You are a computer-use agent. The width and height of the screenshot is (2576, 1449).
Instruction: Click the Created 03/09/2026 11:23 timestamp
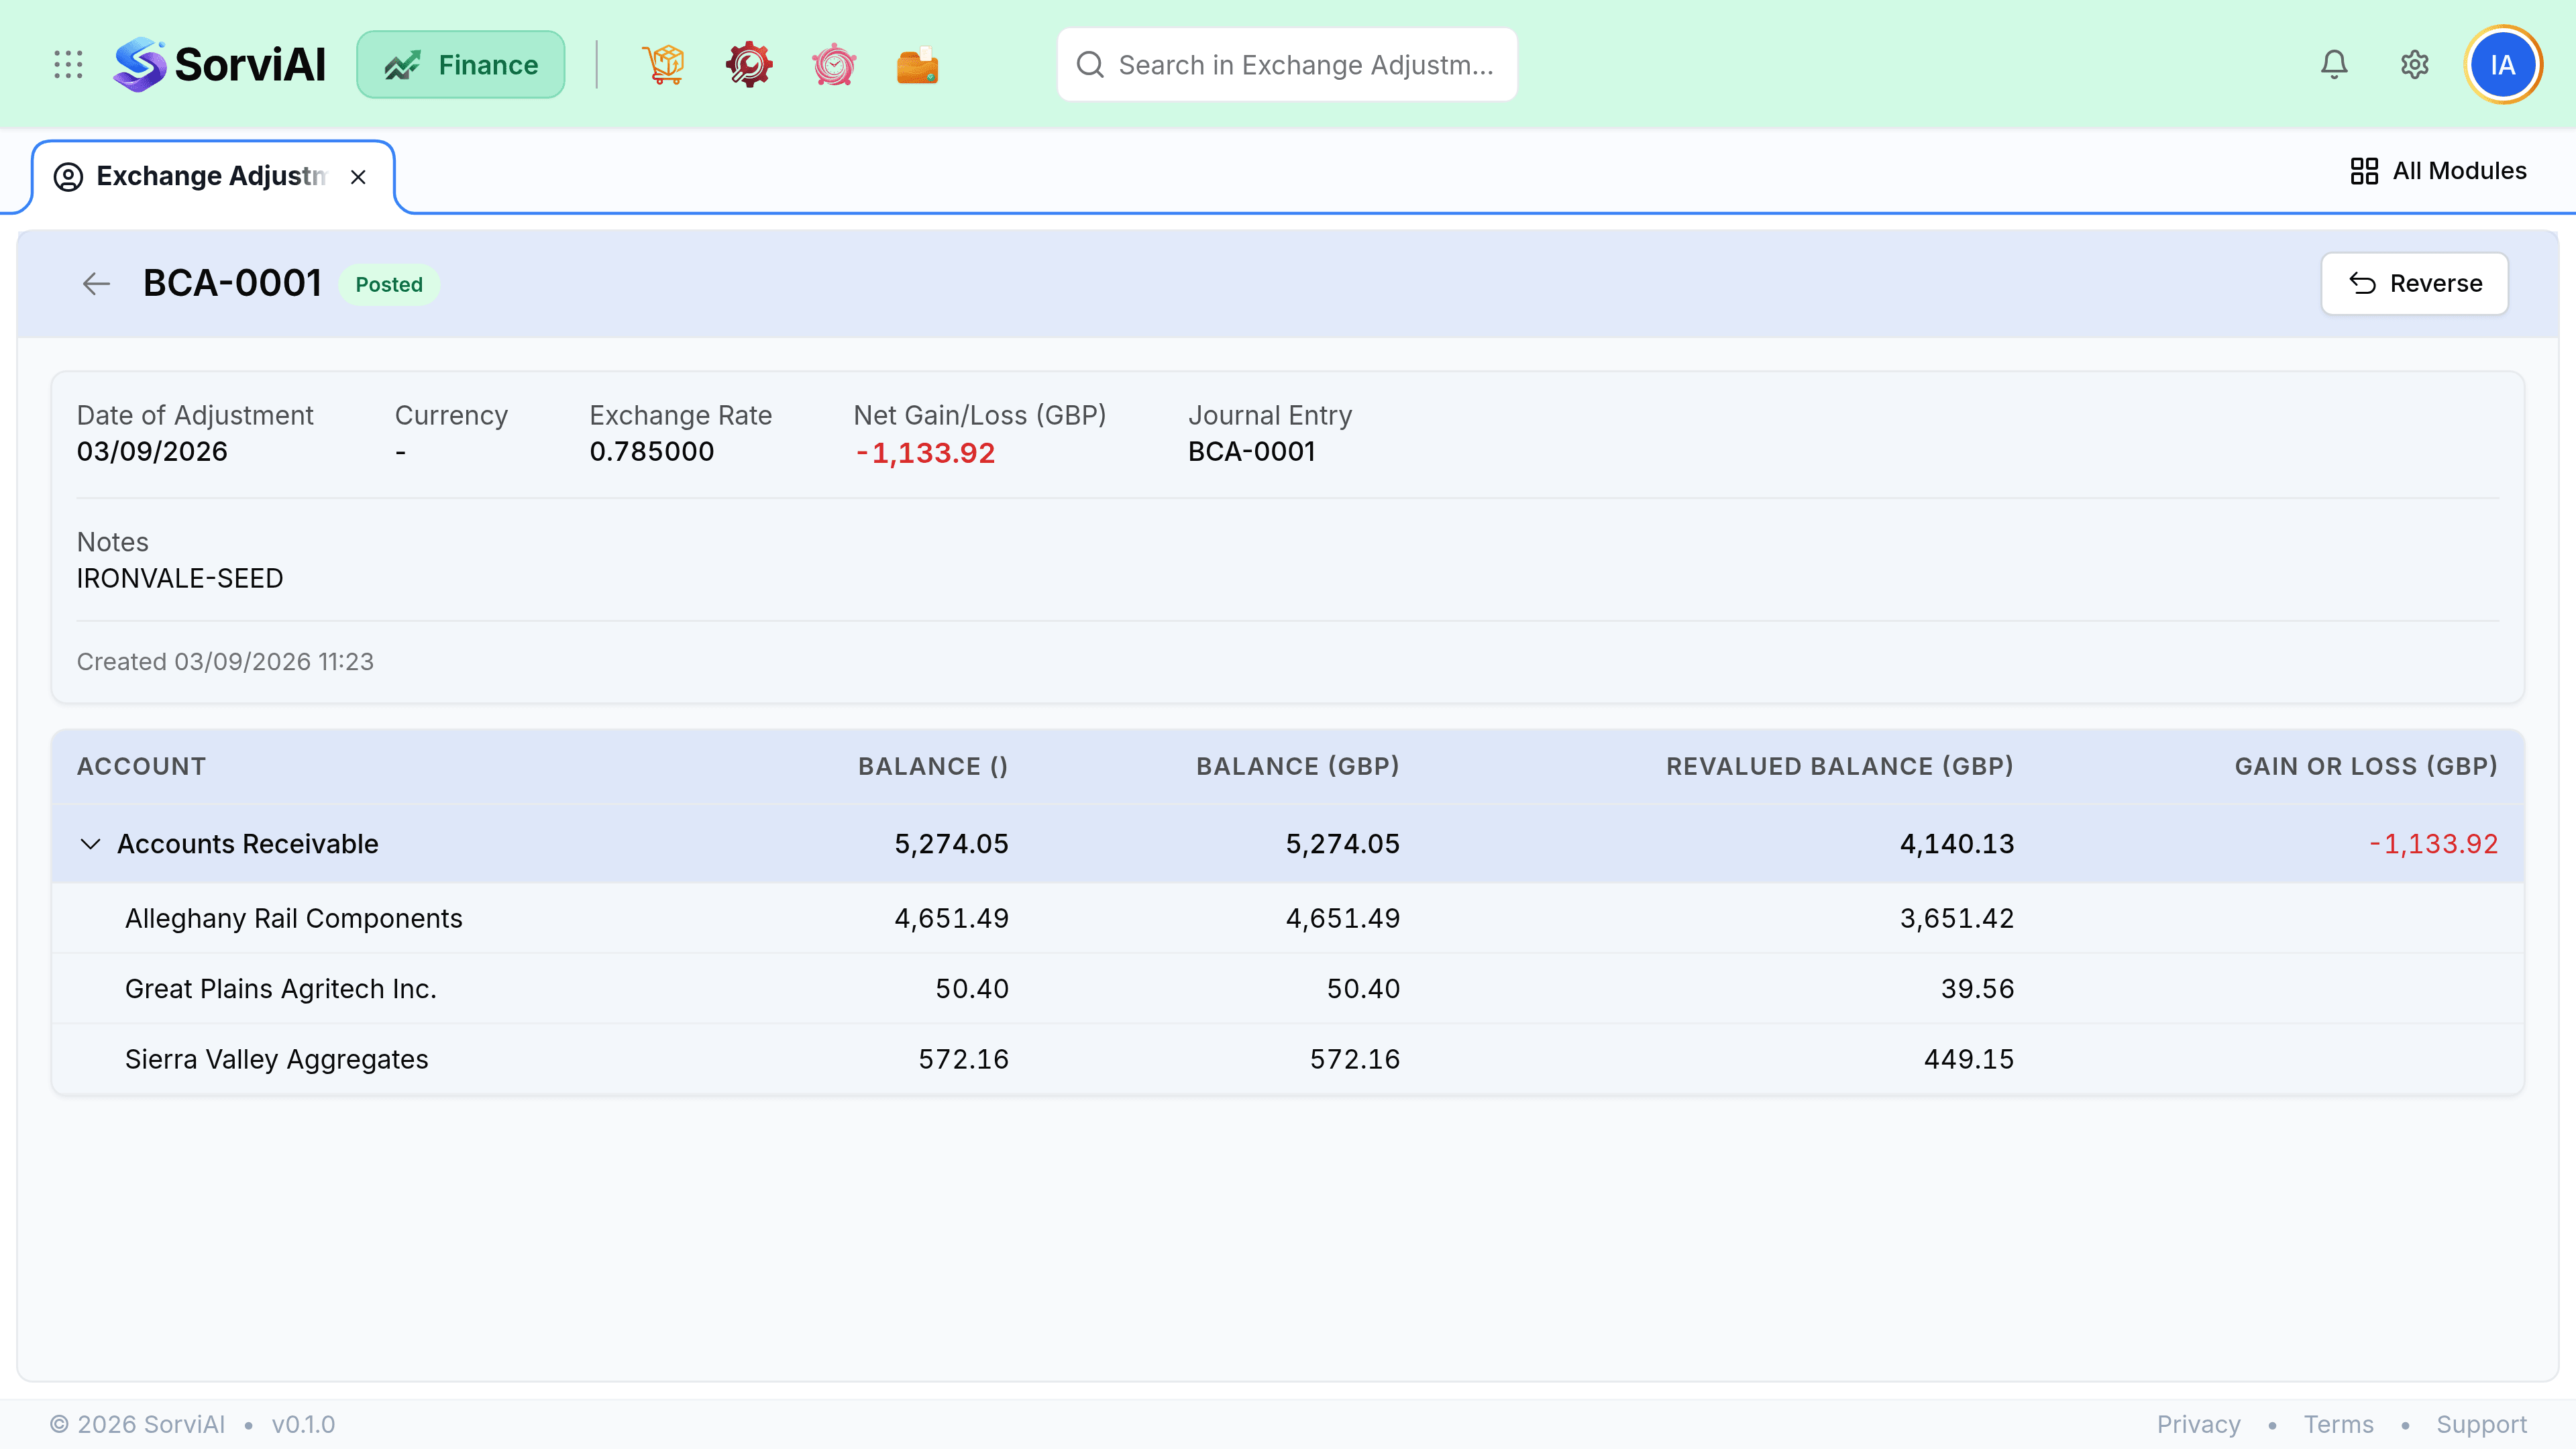pyautogui.click(x=225, y=662)
